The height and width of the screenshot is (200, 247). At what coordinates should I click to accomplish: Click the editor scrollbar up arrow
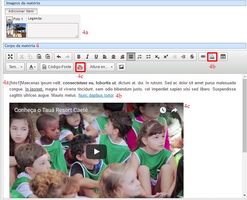245,77
